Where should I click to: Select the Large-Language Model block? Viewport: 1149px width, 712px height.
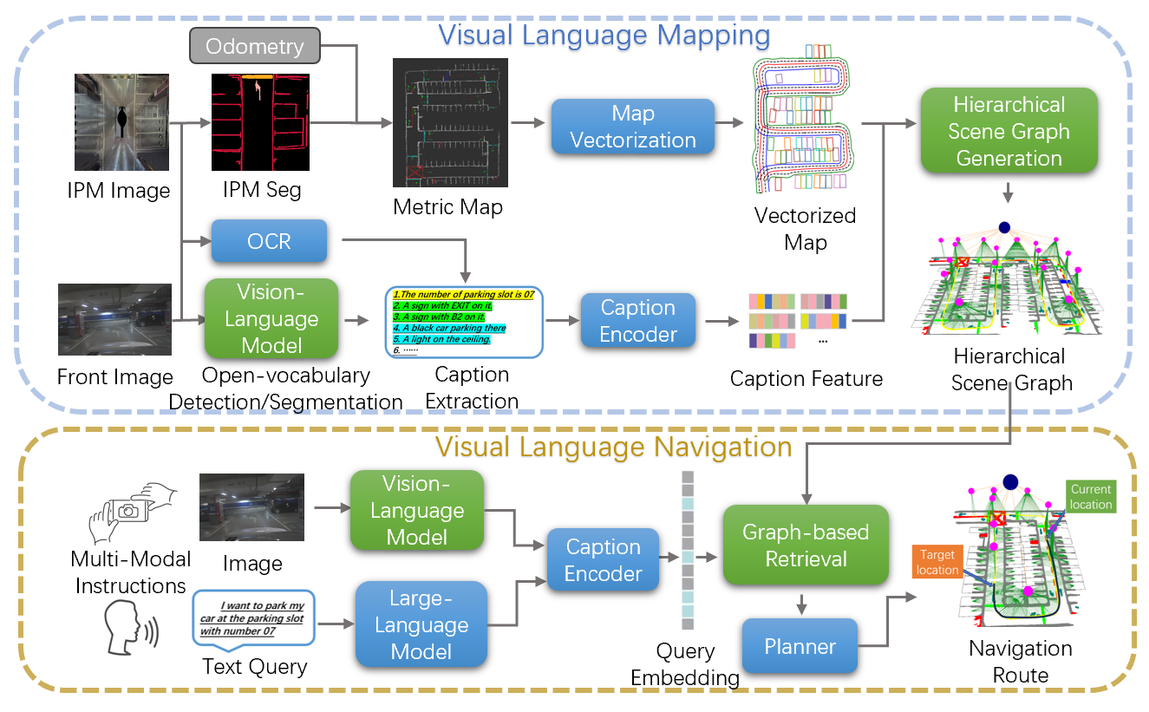pos(421,624)
